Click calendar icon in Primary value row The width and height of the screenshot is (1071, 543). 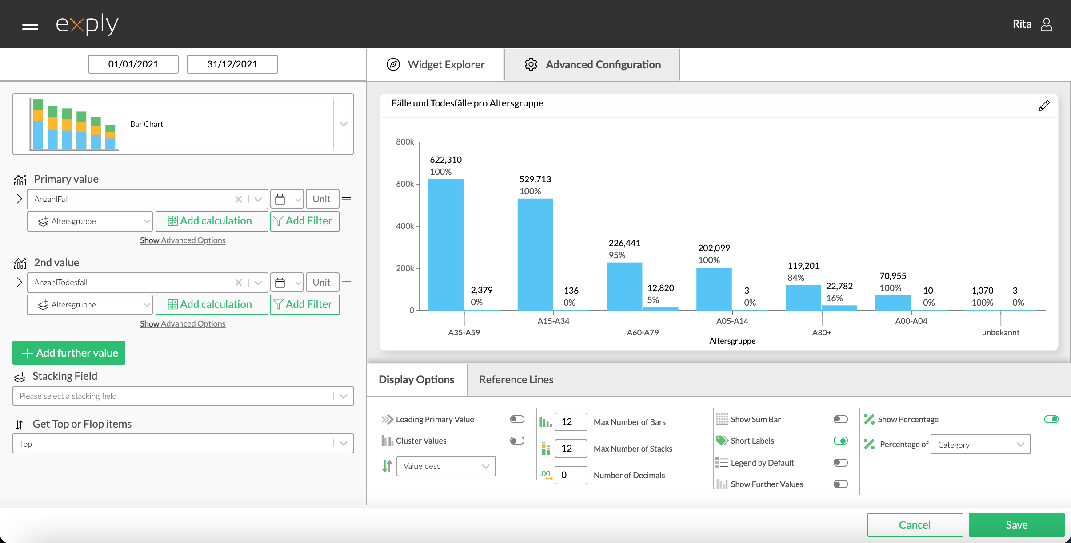coord(280,199)
